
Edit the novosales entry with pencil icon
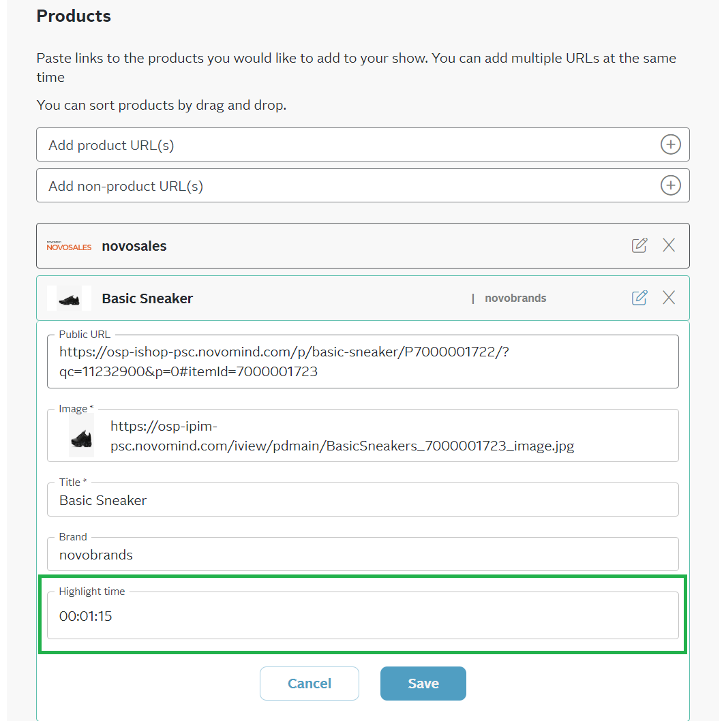click(x=639, y=245)
